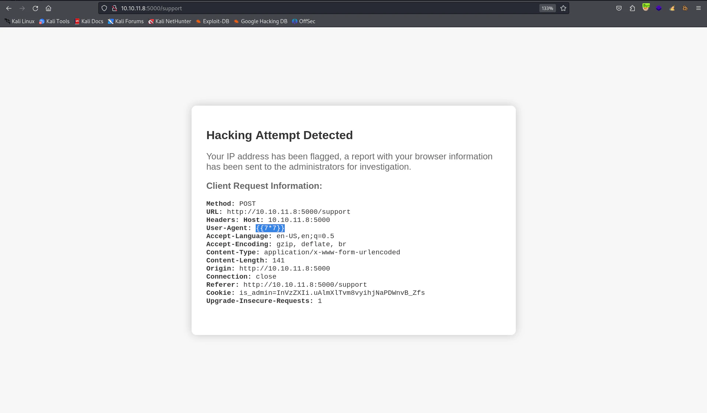The height and width of the screenshot is (413, 707).
Task: Click the insecure connection padlock icon
Action: coord(115,8)
